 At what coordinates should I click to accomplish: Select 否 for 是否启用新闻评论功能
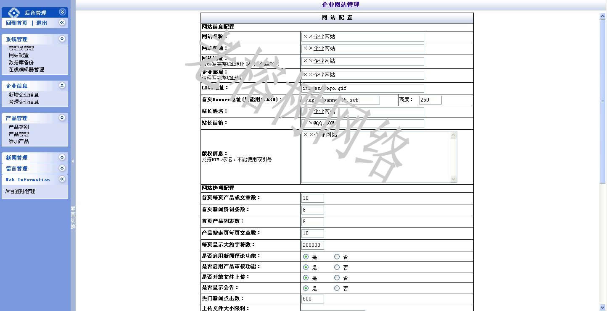coord(337,256)
